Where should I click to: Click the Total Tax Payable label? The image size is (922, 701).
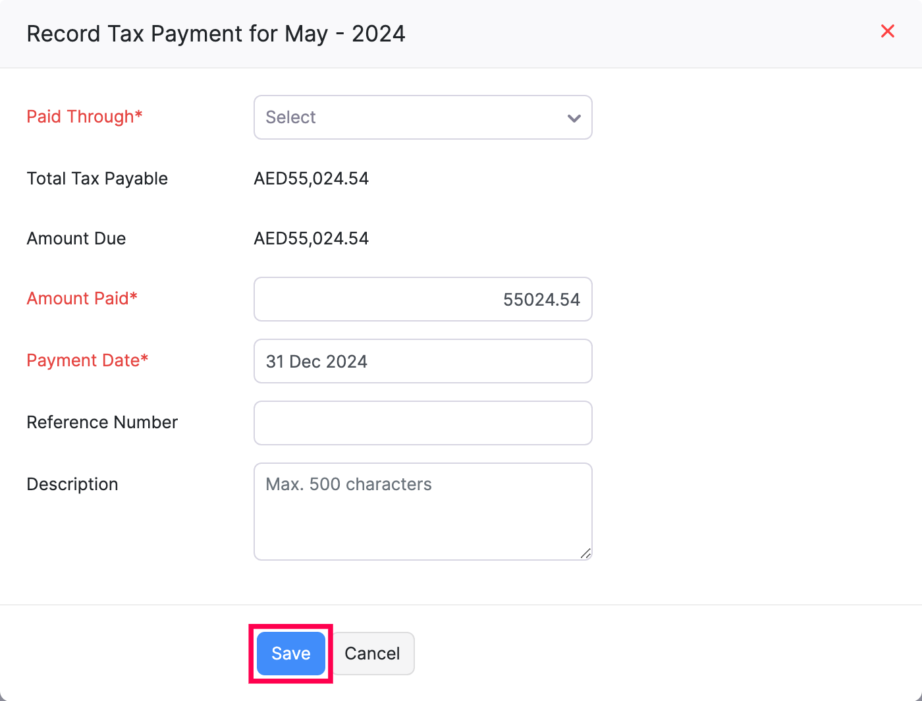(x=97, y=179)
